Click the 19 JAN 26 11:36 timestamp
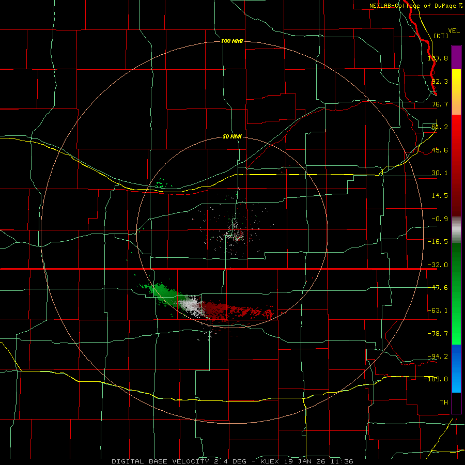Image resolution: width=465 pixels, height=465 pixels. (x=319, y=461)
